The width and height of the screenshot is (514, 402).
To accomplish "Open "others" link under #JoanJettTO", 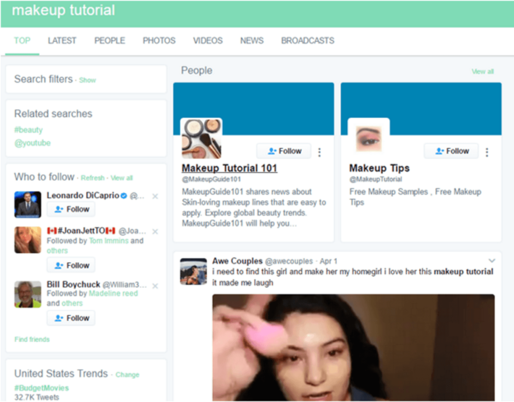I will pos(57,251).
